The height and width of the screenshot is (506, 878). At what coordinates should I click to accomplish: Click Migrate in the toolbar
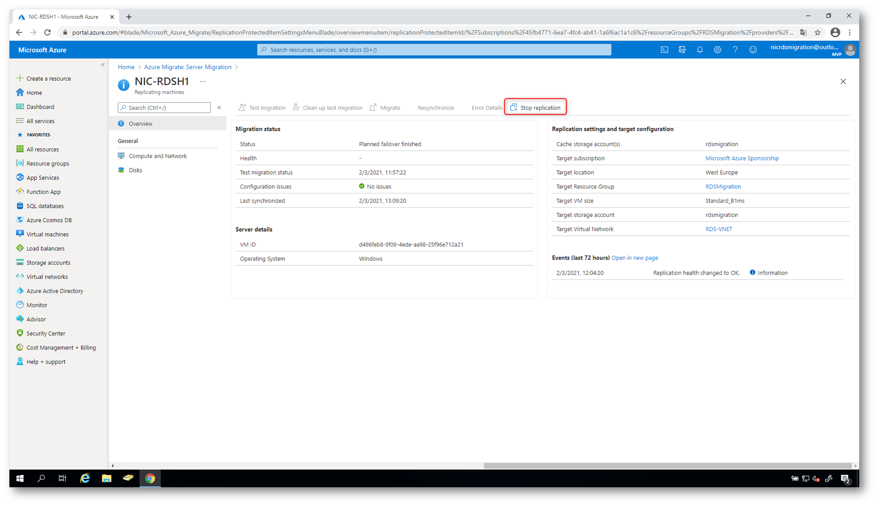(x=385, y=108)
